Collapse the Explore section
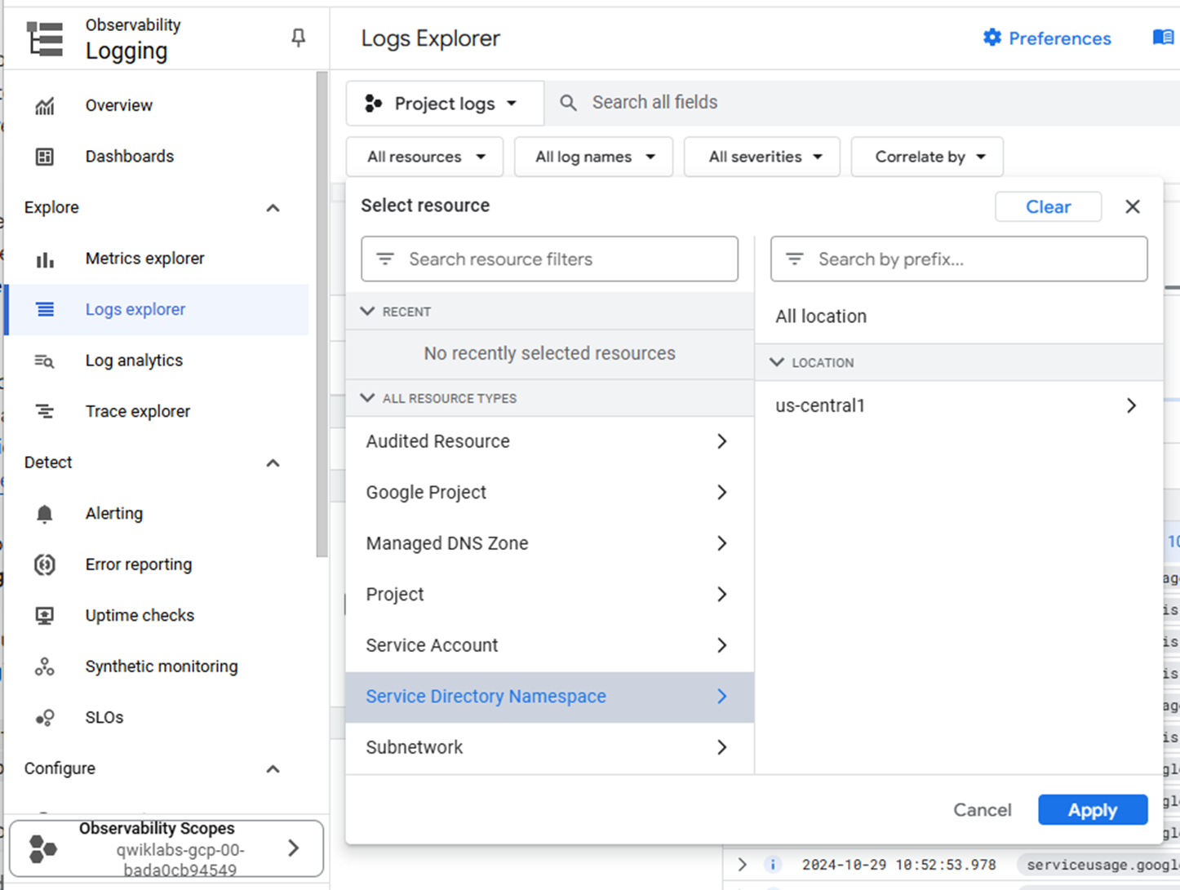 coord(273,208)
